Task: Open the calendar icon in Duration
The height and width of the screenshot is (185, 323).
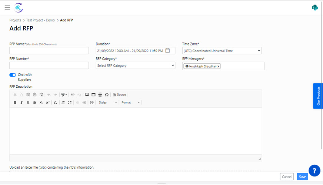Action: tap(168, 51)
